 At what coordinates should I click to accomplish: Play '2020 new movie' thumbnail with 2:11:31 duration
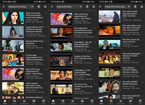pyautogui.click(x=13, y=18)
